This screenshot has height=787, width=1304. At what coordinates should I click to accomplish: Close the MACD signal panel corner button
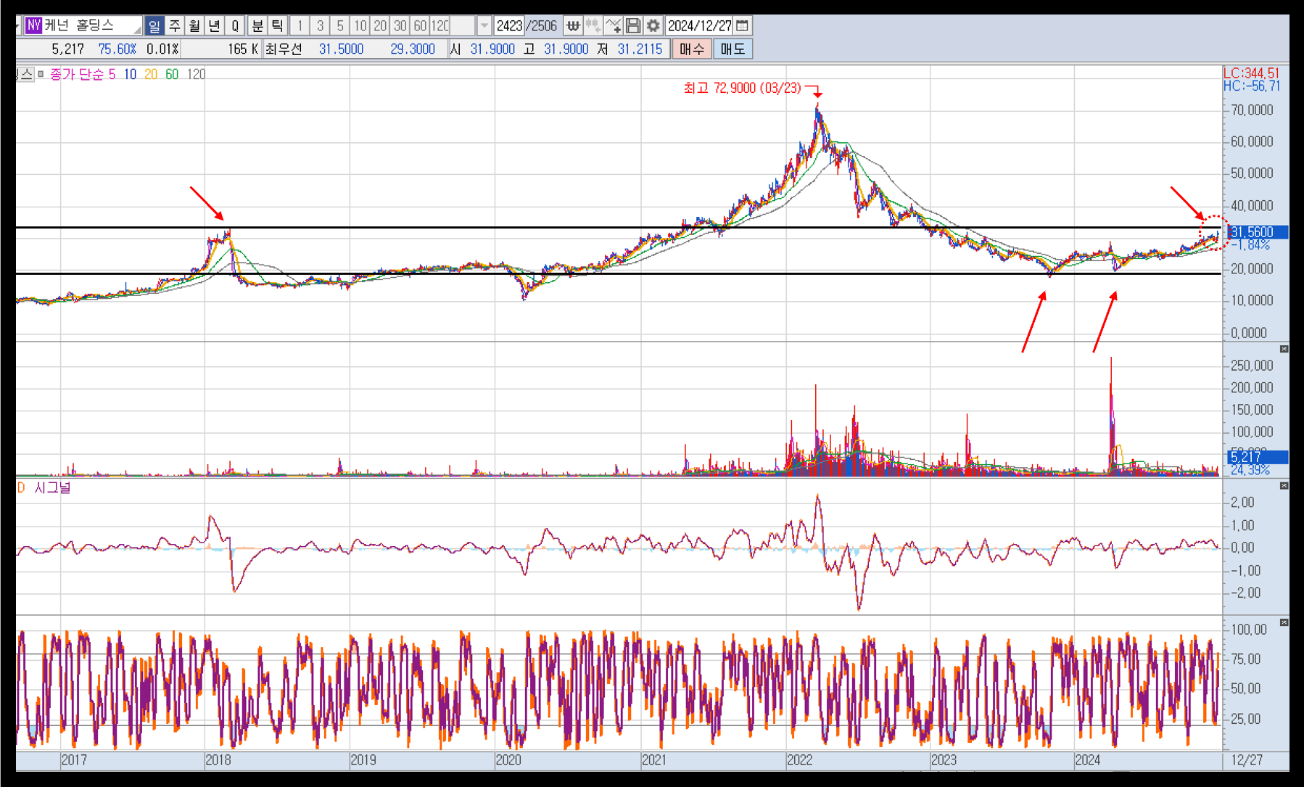click(x=1284, y=485)
